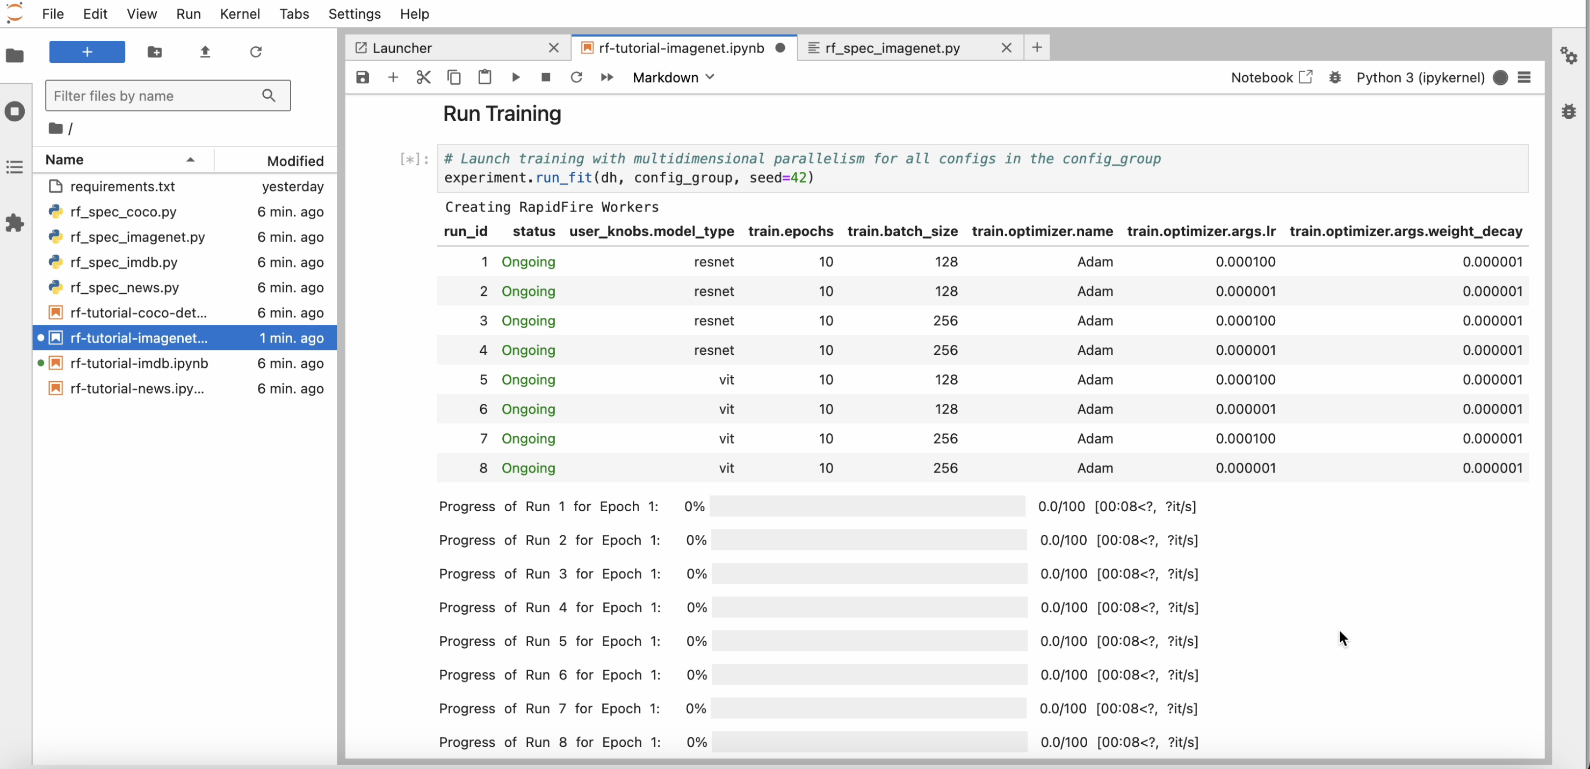Create a new folder
Screen dimensions: 1590x769
pyautogui.click(x=155, y=52)
